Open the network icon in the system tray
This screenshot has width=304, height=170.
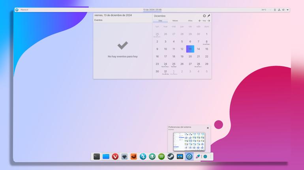[279, 10]
